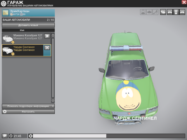Click the Настроить button

click(x=28, y=112)
